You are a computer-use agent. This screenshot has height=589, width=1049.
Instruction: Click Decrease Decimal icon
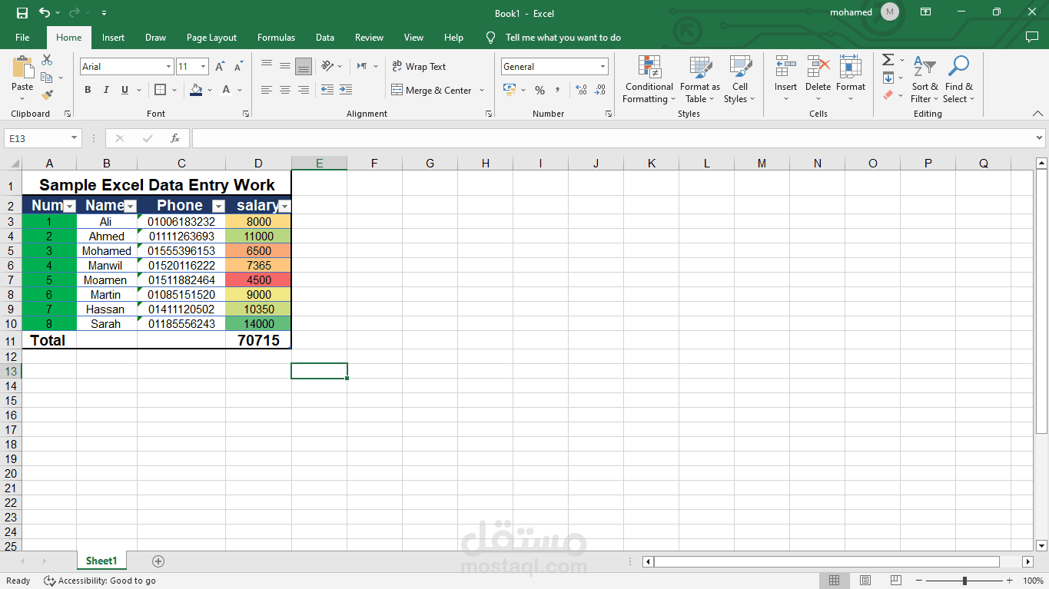point(600,90)
